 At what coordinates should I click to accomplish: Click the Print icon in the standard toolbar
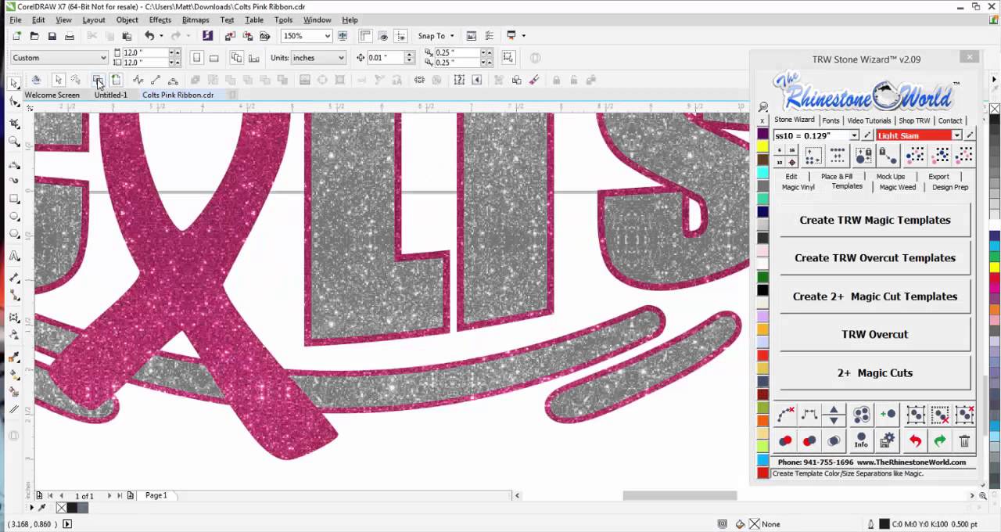[x=70, y=36]
